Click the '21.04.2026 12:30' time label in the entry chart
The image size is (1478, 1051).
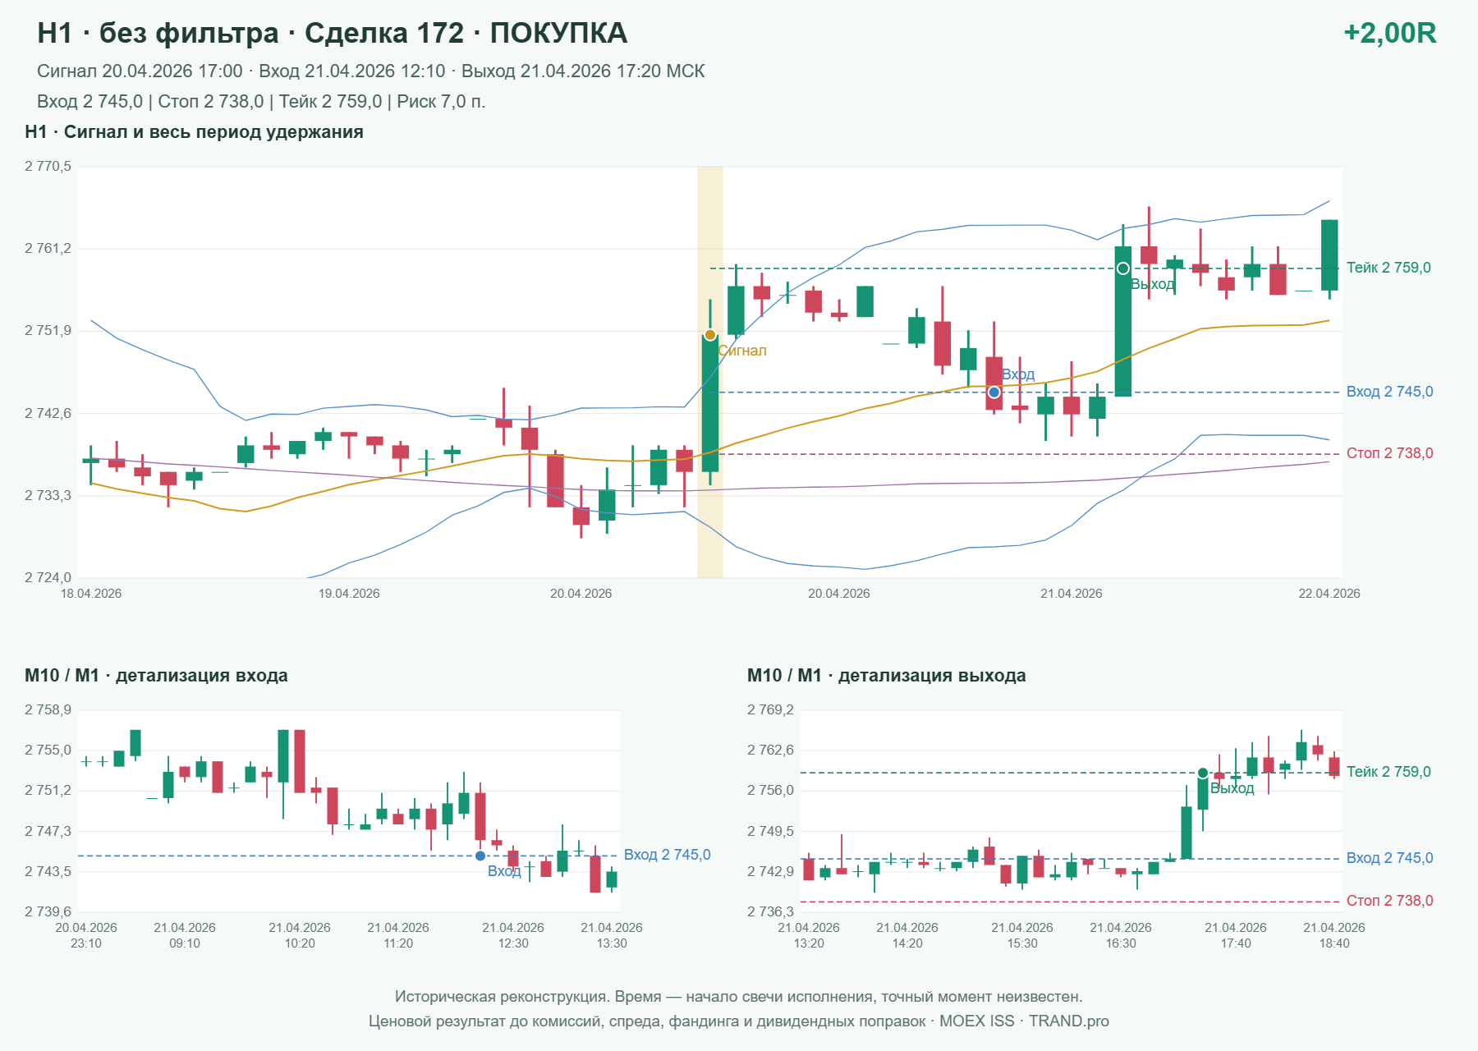coord(513,935)
